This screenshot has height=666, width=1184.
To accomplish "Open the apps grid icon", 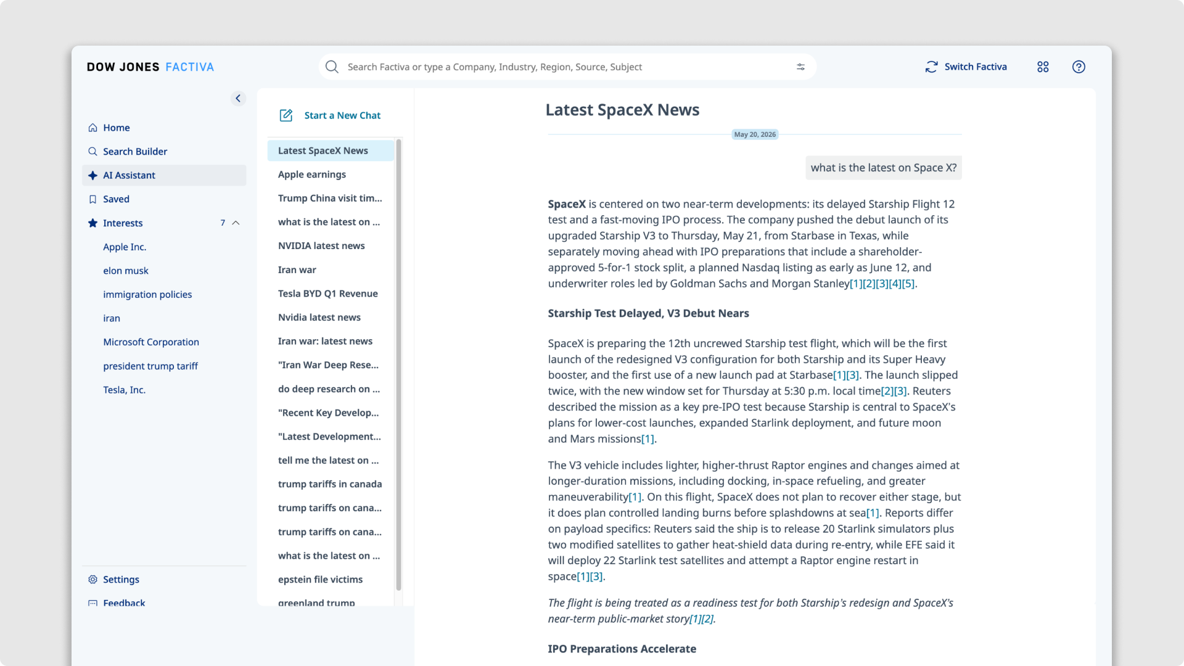I will [x=1043, y=67].
